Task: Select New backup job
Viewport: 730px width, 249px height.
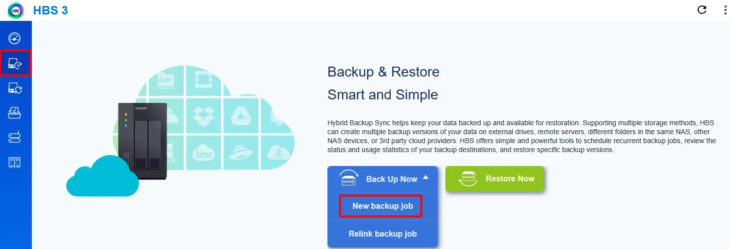Action: 383,206
